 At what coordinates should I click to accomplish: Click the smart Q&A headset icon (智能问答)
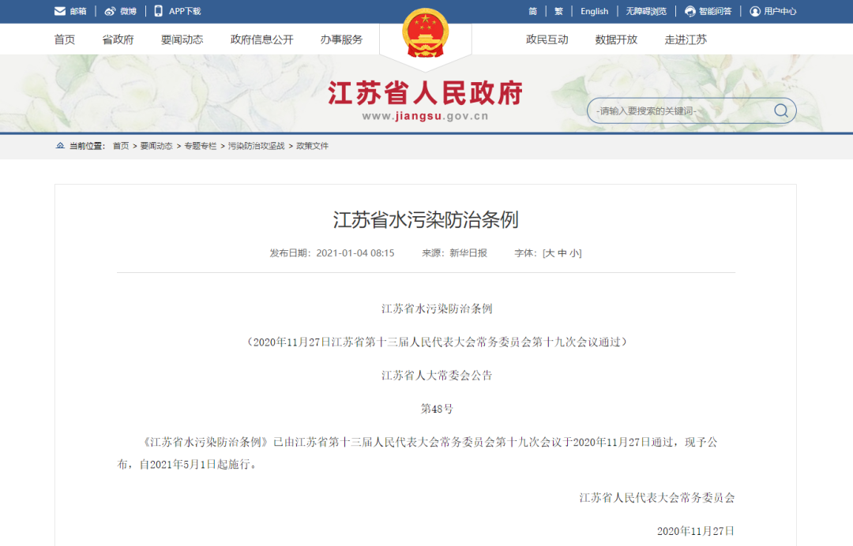690,11
